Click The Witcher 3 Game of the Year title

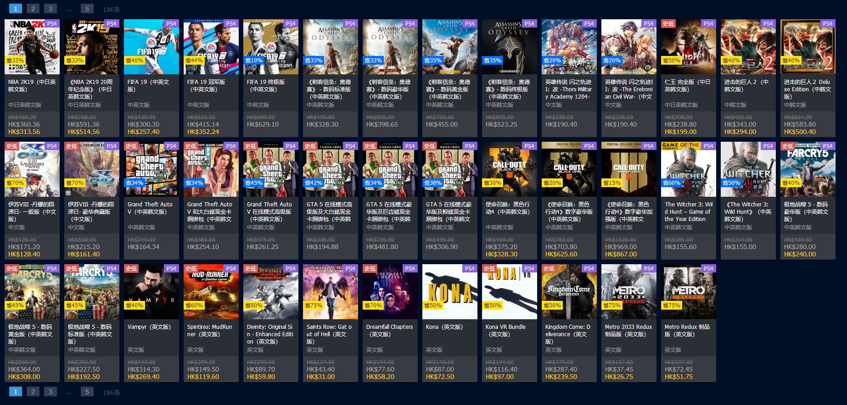689,211
